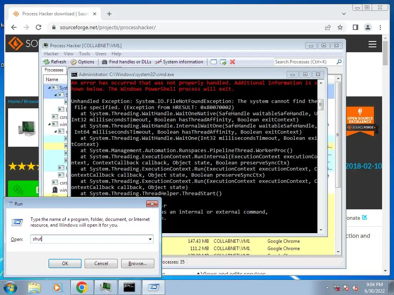394x295 pixels.
Task: Select the Processes tab
Action: 54,70
